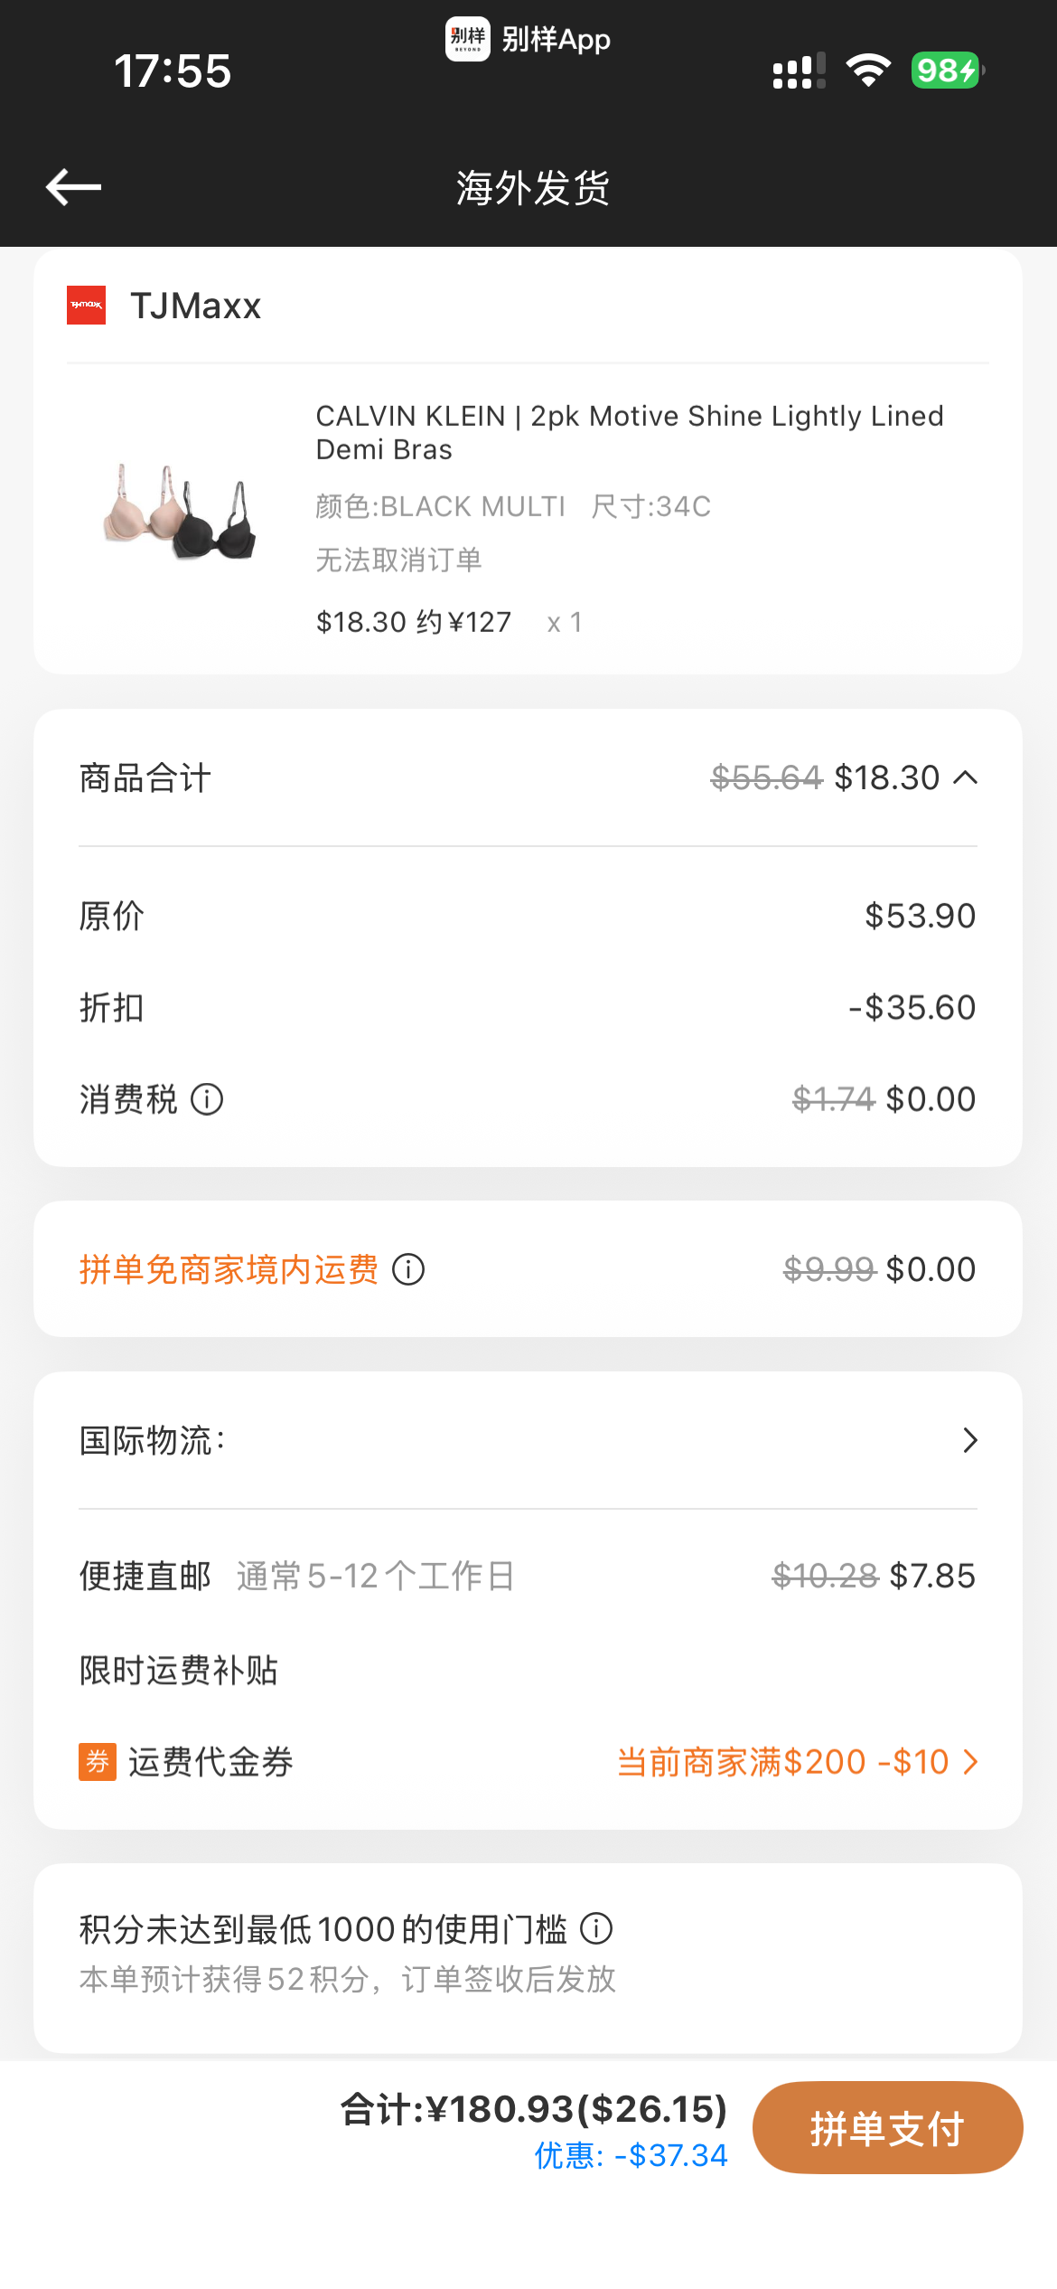Image resolution: width=1057 pixels, height=2289 pixels.
Task: Tap the battery indicator in the status bar
Action: pyautogui.click(x=947, y=71)
